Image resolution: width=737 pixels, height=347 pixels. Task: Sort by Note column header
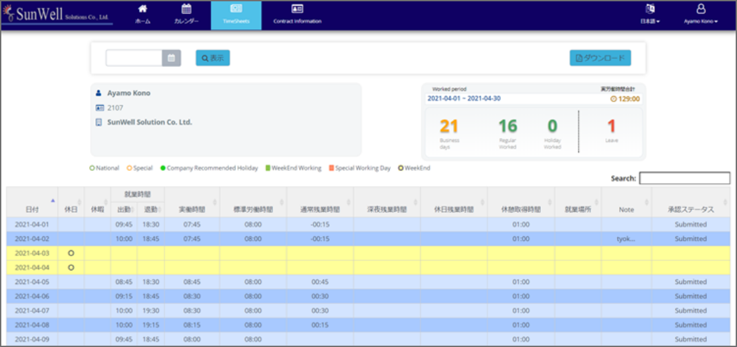click(x=626, y=202)
